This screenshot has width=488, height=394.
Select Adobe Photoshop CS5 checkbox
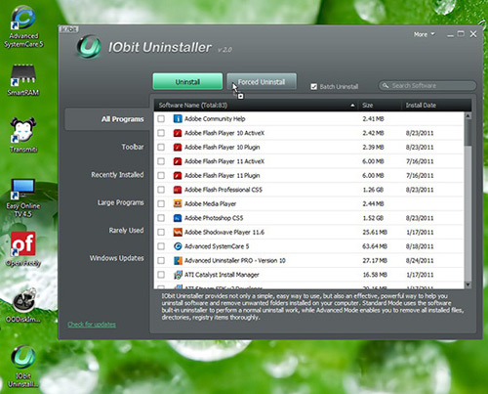(161, 218)
